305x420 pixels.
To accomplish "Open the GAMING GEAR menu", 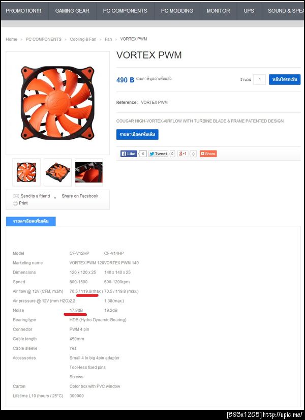I will click(72, 11).
